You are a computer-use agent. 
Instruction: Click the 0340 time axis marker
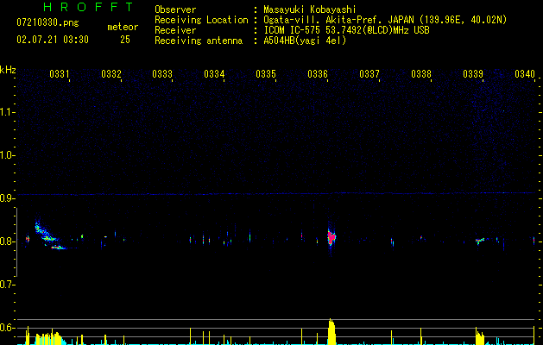tap(525, 74)
